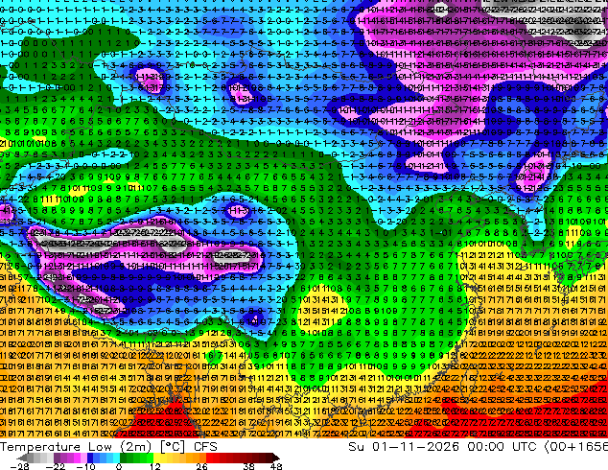Click the -10 label on the color scale

pyautogui.click(x=85, y=466)
